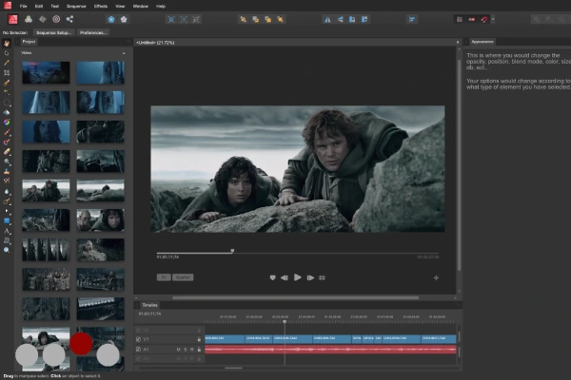This screenshot has width=571, height=380.
Task: Open the Sequence menu
Action: (x=76, y=7)
